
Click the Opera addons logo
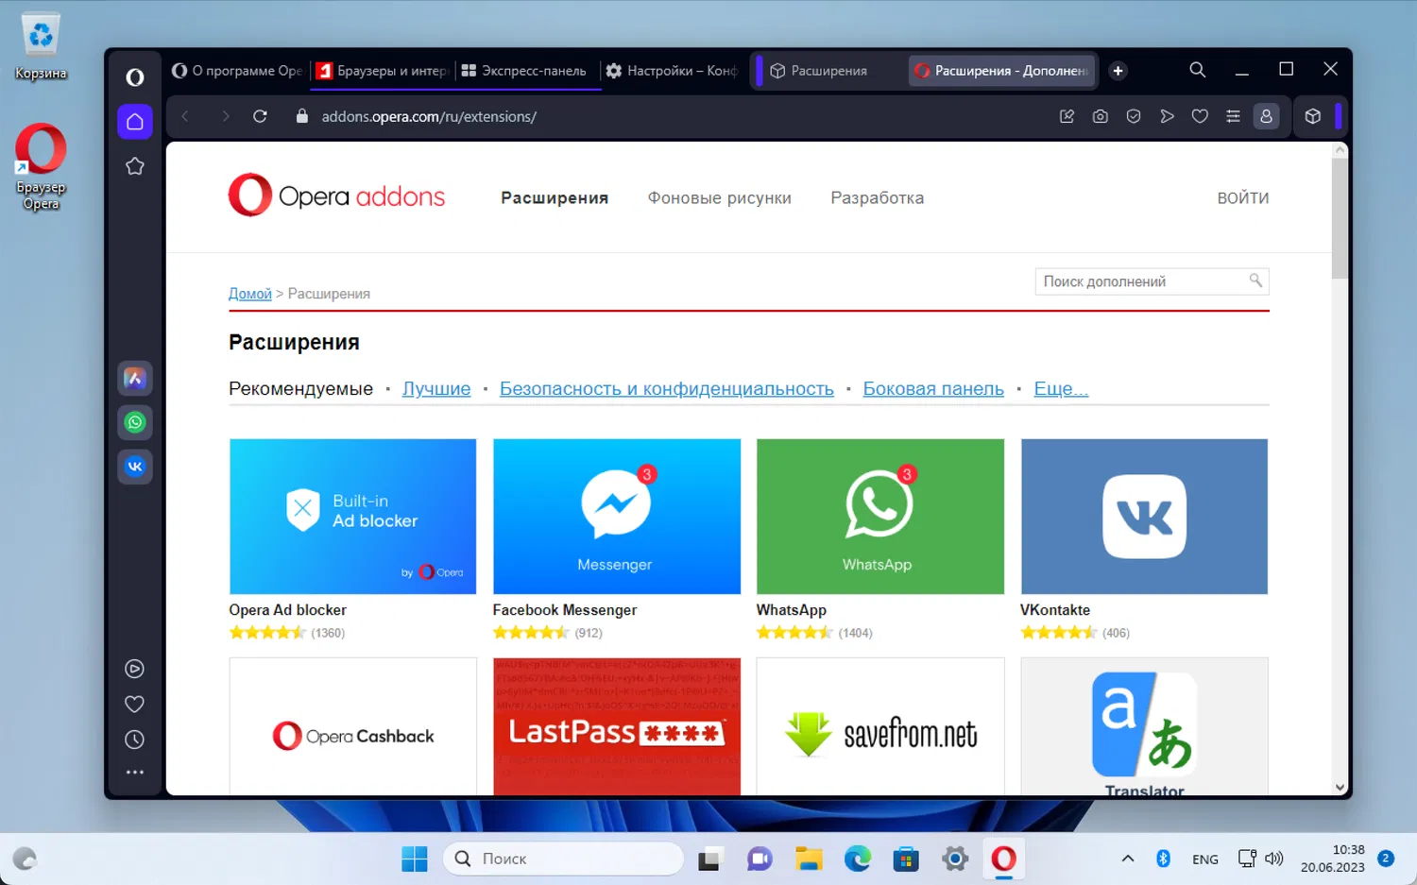(336, 196)
